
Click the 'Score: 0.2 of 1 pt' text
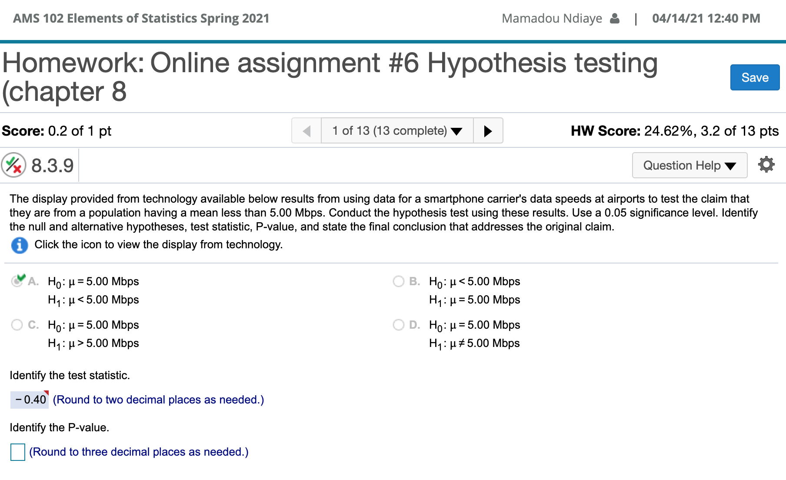(57, 131)
